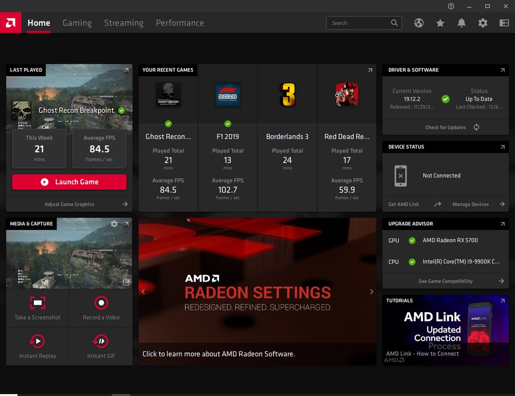The height and width of the screenshot is (396, 515).
Task: Open the captured media share icon on thumbnail
Action: (126, 282)
